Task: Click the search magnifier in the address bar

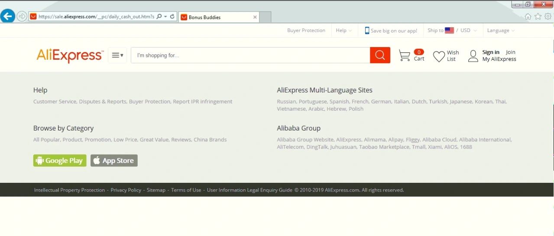Action: click(159, 17)
